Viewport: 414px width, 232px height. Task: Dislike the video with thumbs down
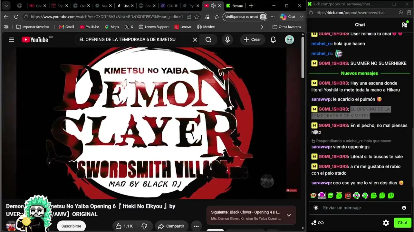[x=144, y=226]
